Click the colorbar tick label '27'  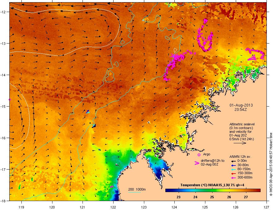[246, 197]
